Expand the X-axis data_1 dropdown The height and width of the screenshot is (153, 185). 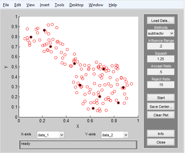(51, 135)
